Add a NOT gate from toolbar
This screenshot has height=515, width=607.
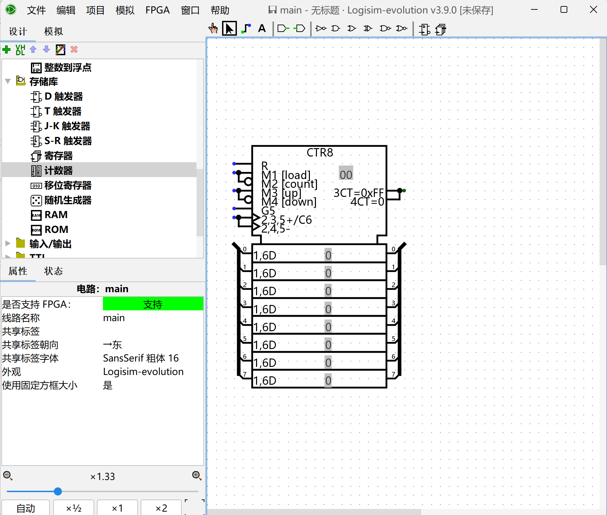coord(321,29)
